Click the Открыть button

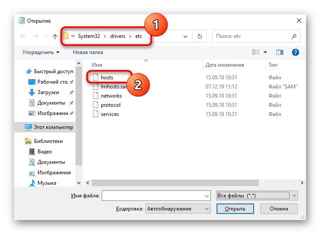[x=235, y=209]
